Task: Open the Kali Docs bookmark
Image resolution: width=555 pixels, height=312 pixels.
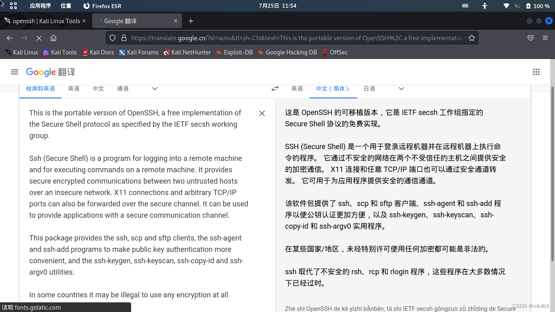Action: [x=98, y=52]
